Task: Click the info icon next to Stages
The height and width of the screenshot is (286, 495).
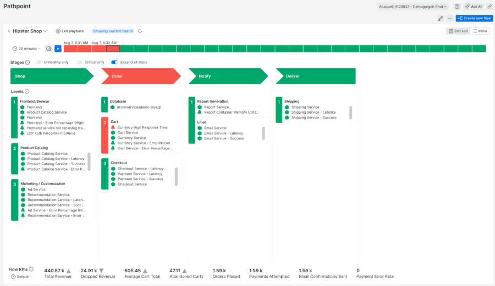Action: click(28, 63)
